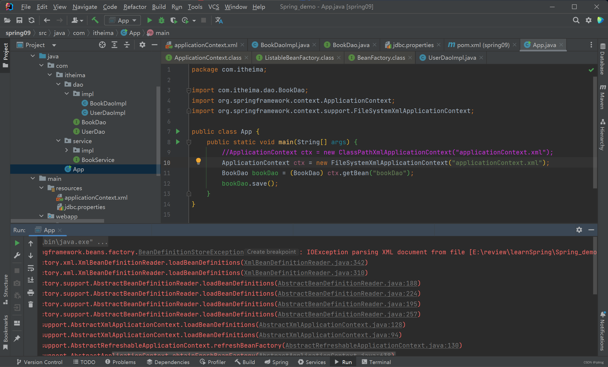
Task: Open IDE settings gear in top toolbar
Action: click(589, 20)
